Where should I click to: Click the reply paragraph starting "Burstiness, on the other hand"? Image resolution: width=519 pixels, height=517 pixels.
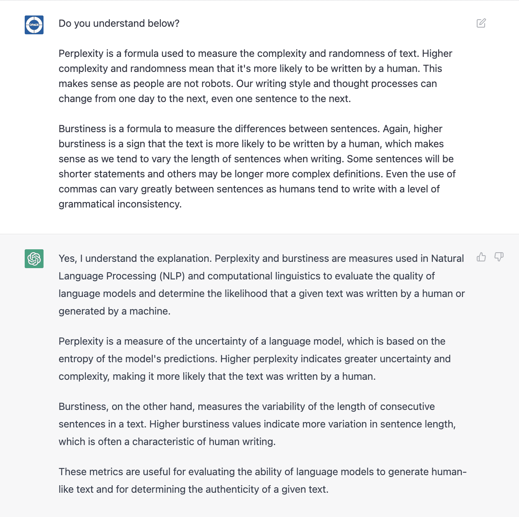257,424
